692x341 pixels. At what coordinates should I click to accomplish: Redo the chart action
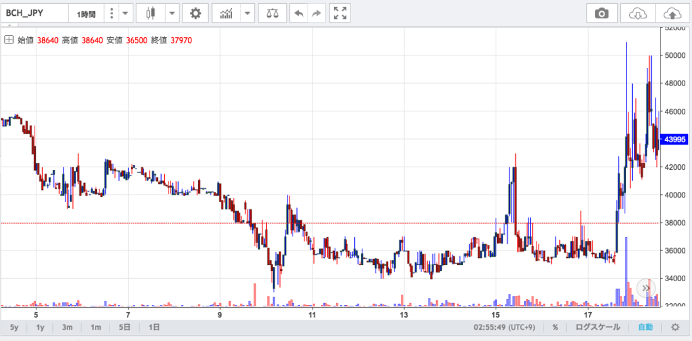tap(316, 13)
